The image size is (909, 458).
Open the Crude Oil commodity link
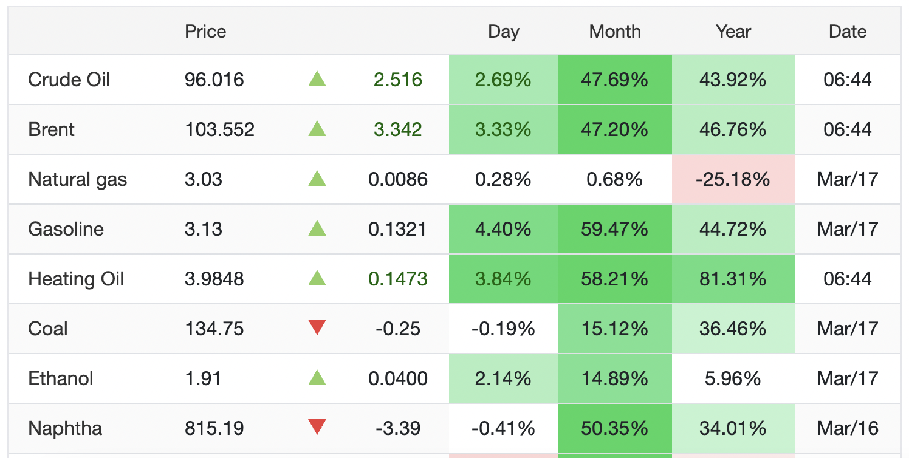(x=69, y=80)
